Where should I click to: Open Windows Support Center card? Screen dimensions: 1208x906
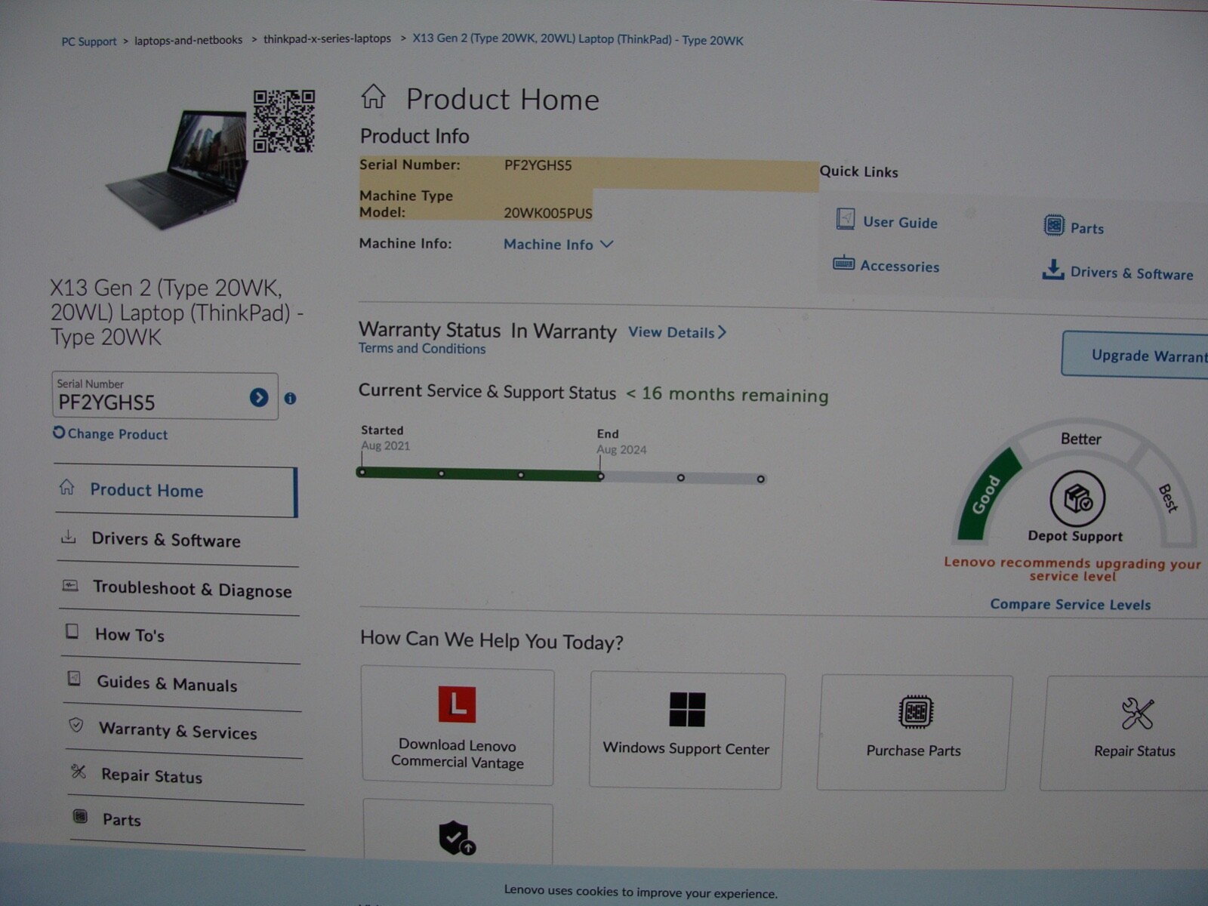tap(686, 731)
